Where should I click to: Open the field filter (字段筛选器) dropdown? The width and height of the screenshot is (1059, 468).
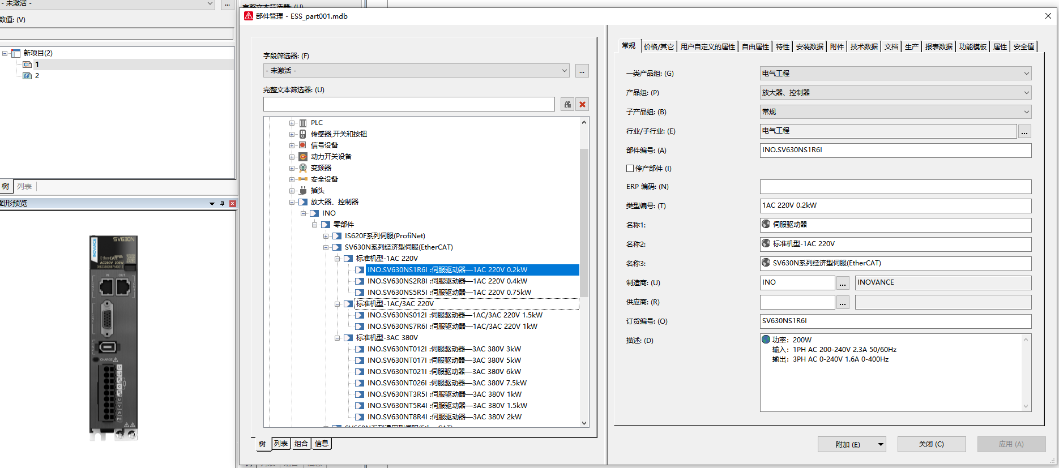tap(564, 71)
